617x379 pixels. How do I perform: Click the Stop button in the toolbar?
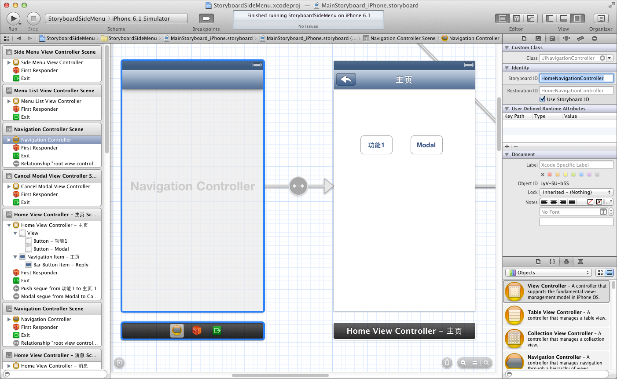[33, 18]
